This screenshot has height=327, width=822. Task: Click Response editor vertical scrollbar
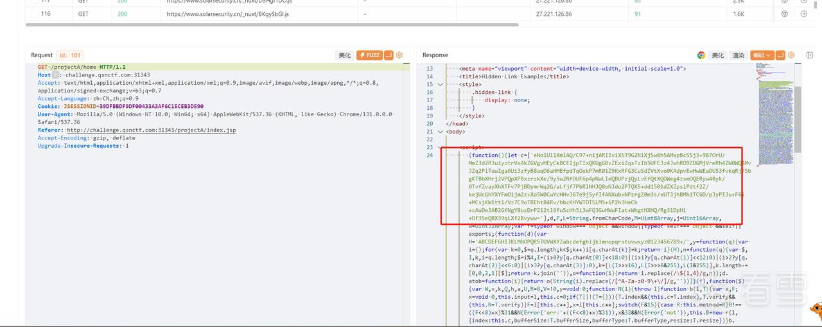tap(798, 119)
